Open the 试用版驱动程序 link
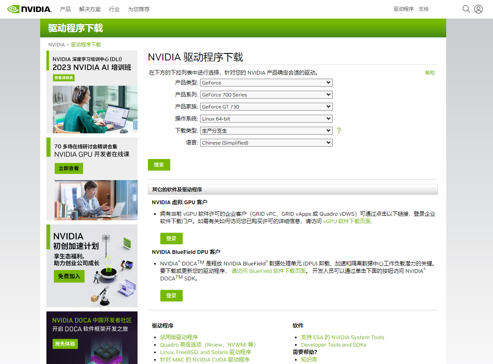Image resolution: width=493 pixels, height=364 pixels. pyautogui.click(x=179, y=337)
